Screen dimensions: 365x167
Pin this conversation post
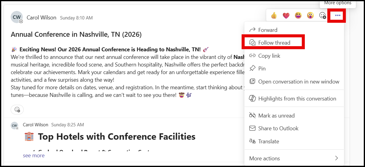point(262,69)
